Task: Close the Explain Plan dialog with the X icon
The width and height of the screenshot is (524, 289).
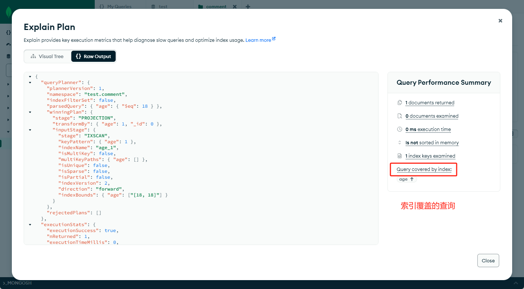Action: [x=500, y=21]
